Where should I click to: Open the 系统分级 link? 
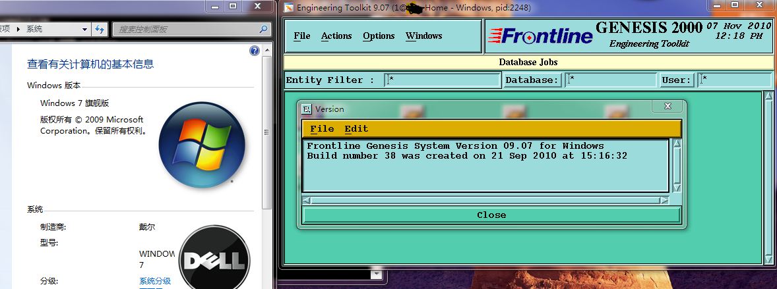pyautogui.click(x=154, y=281)
